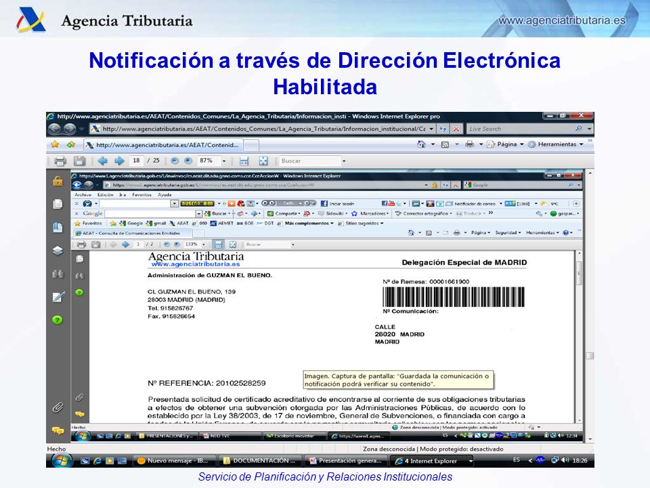
Task: Open the Ayuda menu in the inner browser
Action: tap(165, 195)
